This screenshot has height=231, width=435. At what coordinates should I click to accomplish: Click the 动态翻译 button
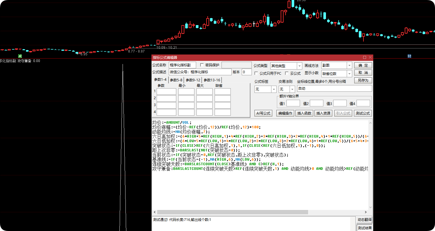point(365,220)
